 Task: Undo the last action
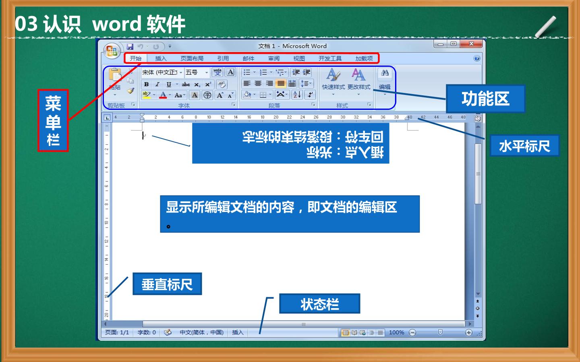click(x=140, y=47)
